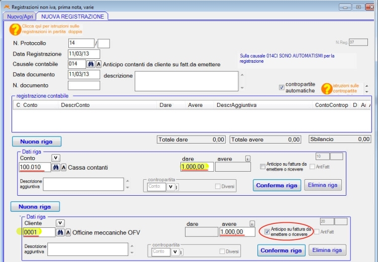Viewport: 378px width, 262px height.
Task: Expand contropartita Conto dropdown in Cassa row
Action: coord(171,187)
